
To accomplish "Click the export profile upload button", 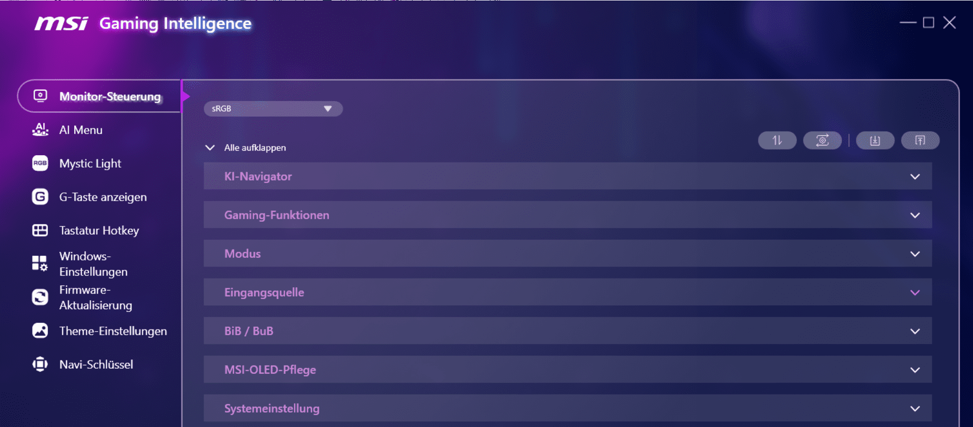I will click(920, 140).
